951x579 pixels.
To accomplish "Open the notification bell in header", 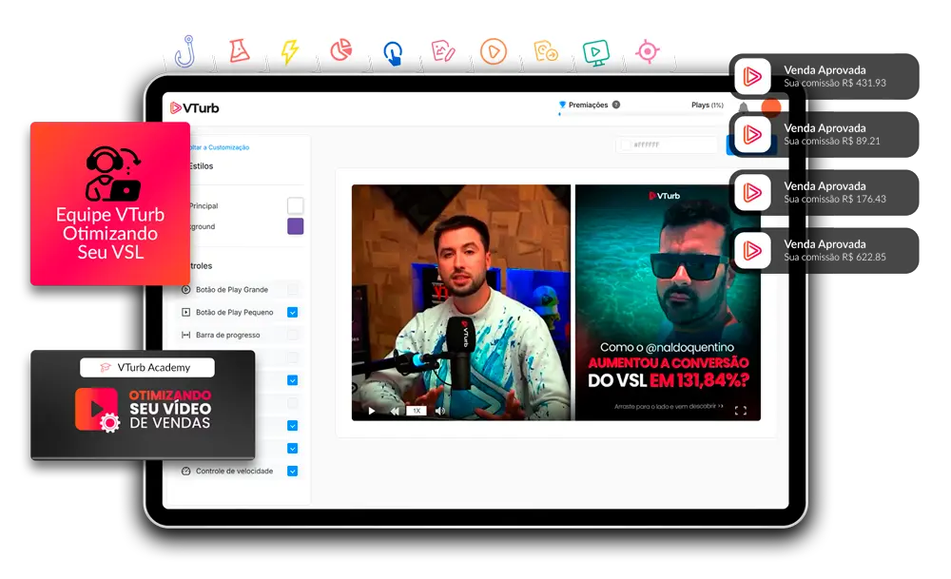I will (x=744, y=107).
